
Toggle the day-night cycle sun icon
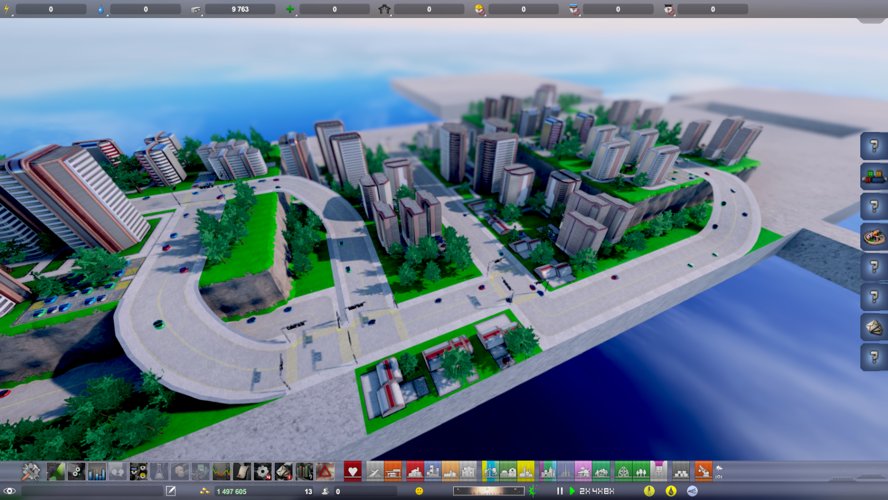click(533, 491)
